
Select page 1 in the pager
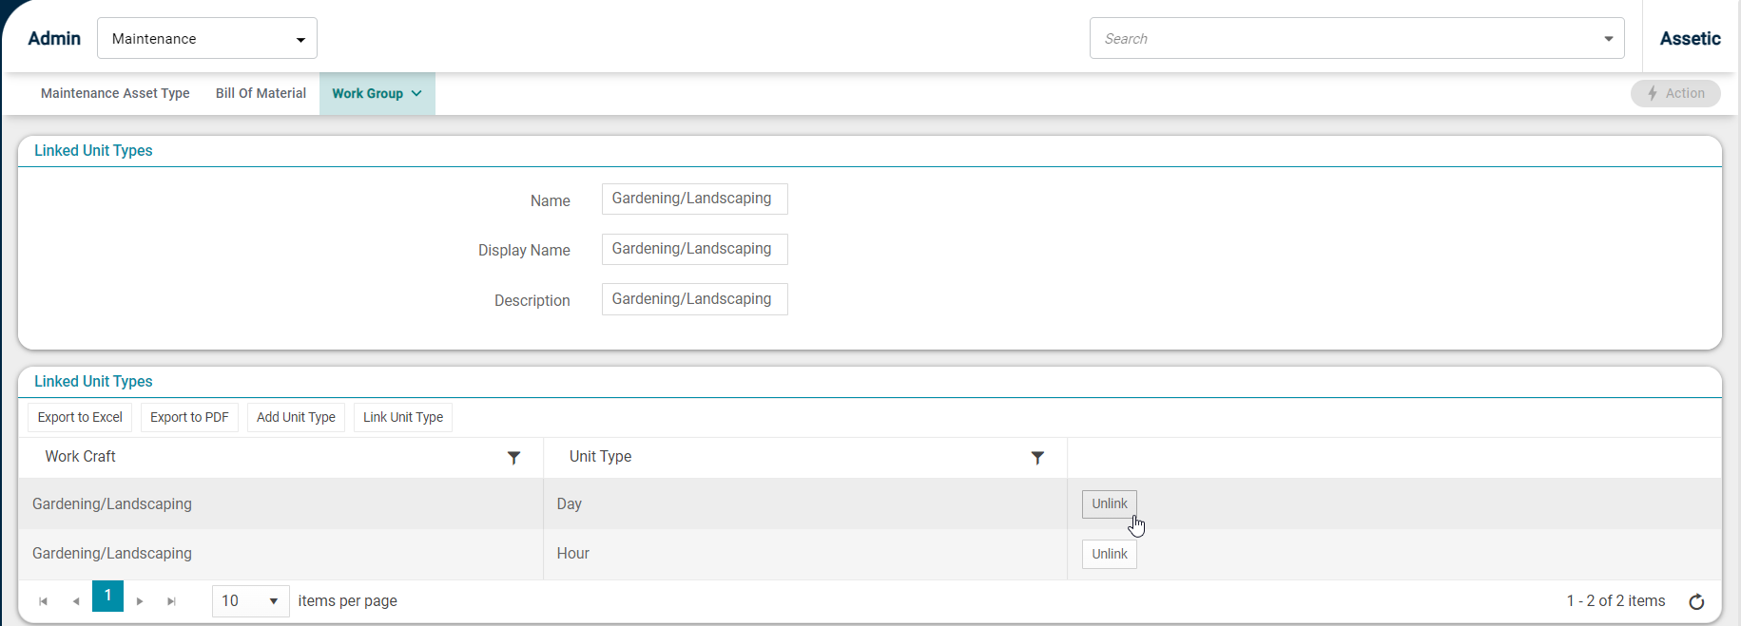coord(107,597)
